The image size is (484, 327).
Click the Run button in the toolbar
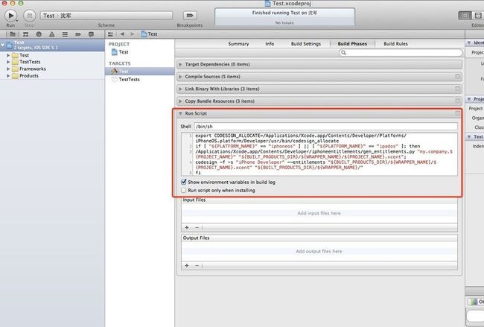click(x=11, y=16)
